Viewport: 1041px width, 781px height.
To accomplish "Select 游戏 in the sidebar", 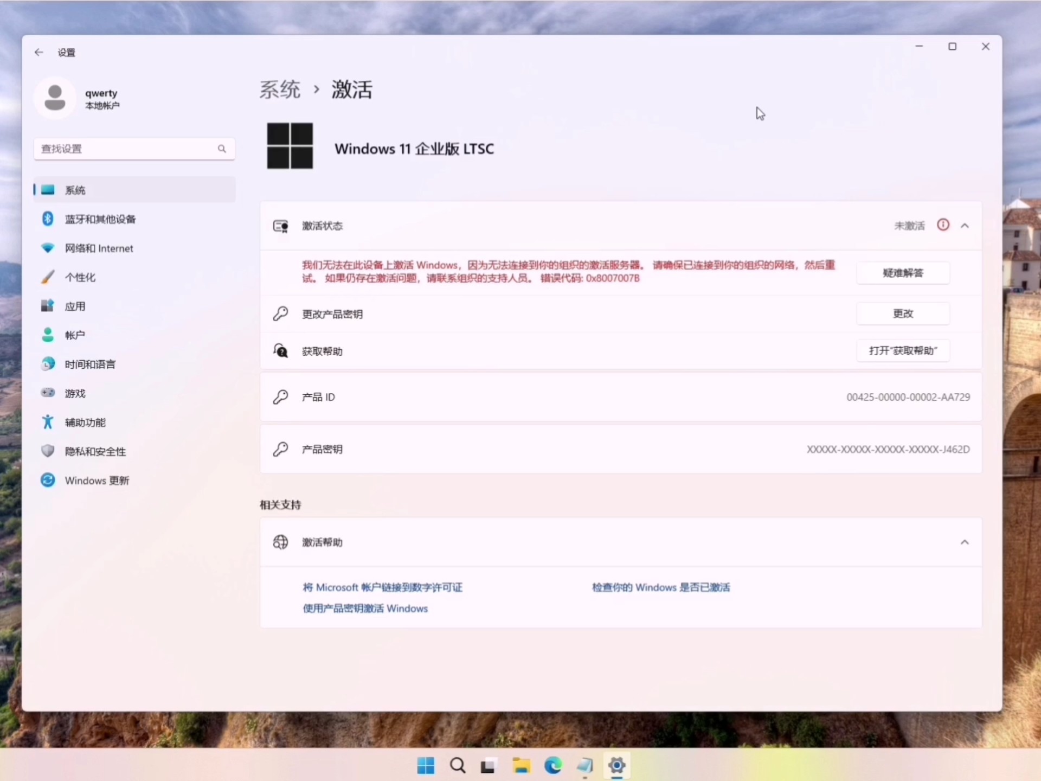I will click(134, 393).
